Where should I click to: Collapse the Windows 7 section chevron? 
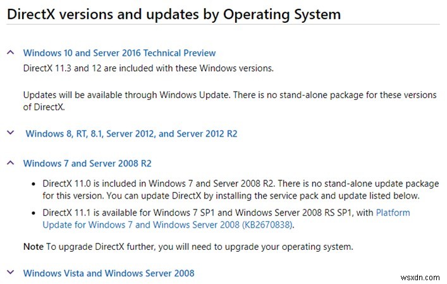click(10, 163)
